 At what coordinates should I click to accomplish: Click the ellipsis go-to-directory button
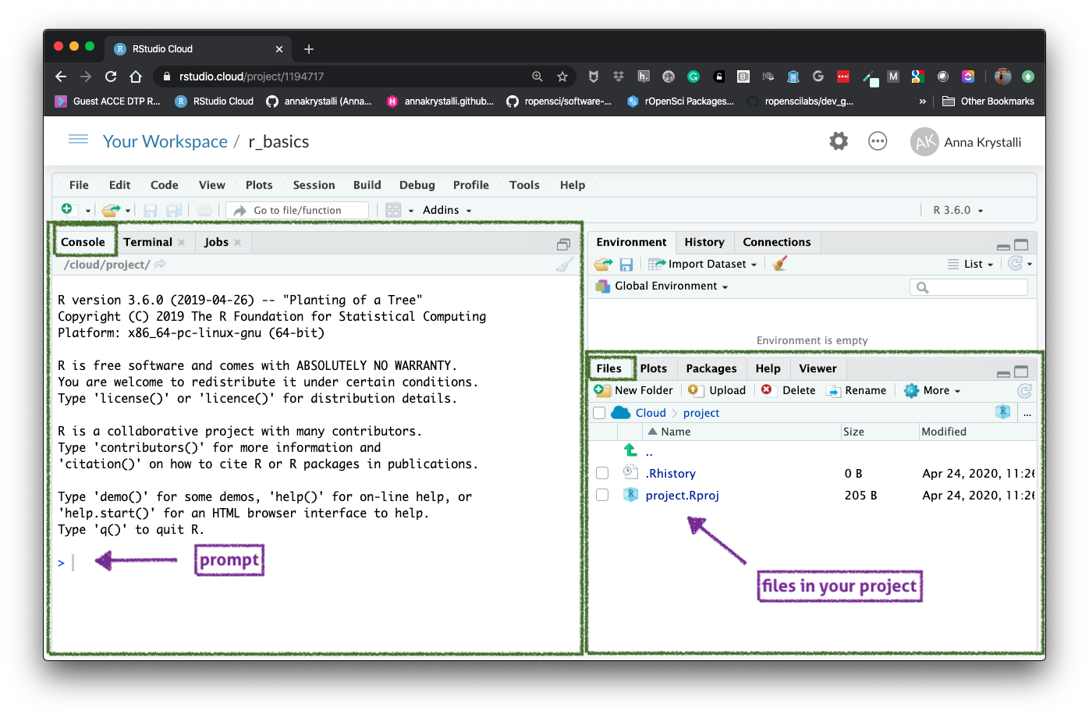(x=1027, y=414)
